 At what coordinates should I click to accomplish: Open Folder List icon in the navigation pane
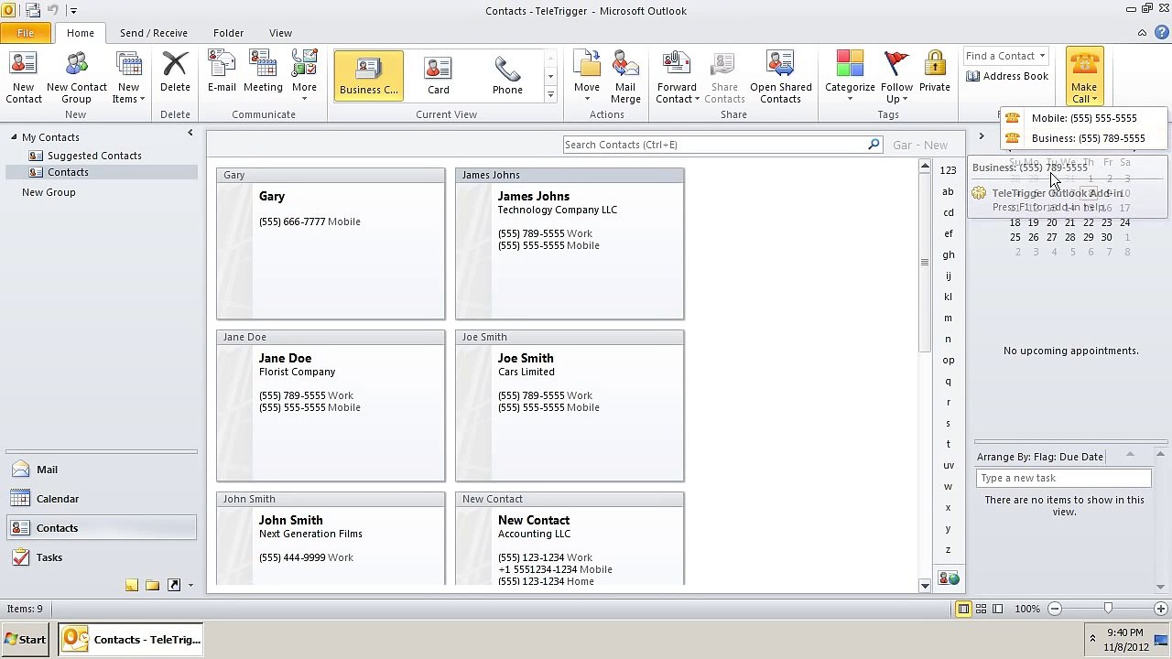tap(152, 585)
